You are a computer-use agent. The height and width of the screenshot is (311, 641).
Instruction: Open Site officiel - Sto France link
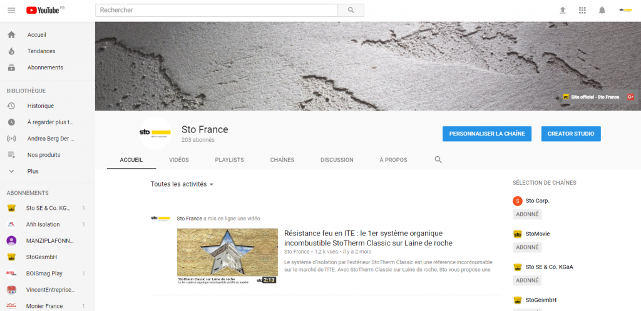click(x=591, y=97)
